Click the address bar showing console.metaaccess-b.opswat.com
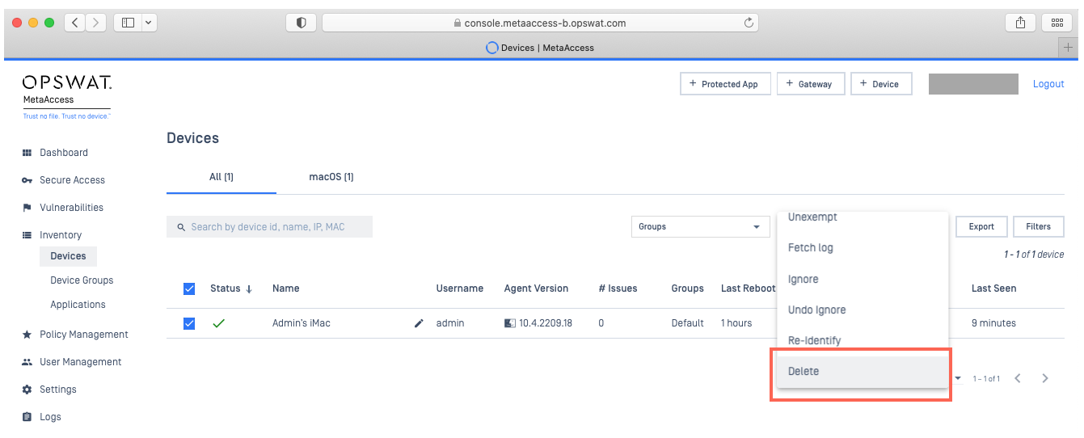The height and width of the screenshot is (438, 1084). [540, 23]
